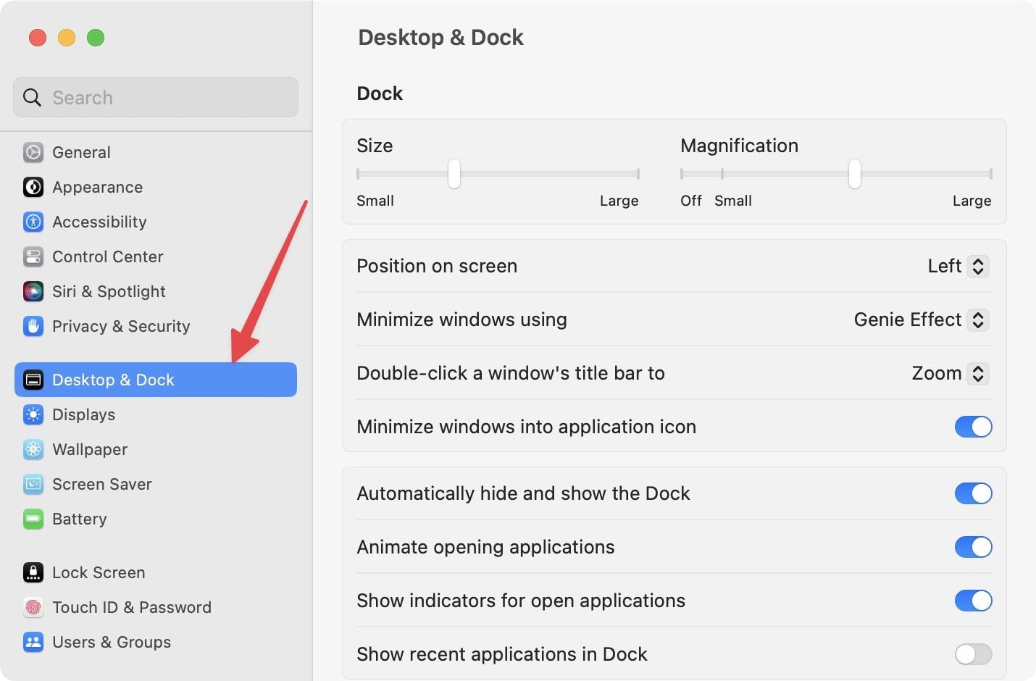
Task: Click inside the Search field
Action: click(x=155, y=97)
